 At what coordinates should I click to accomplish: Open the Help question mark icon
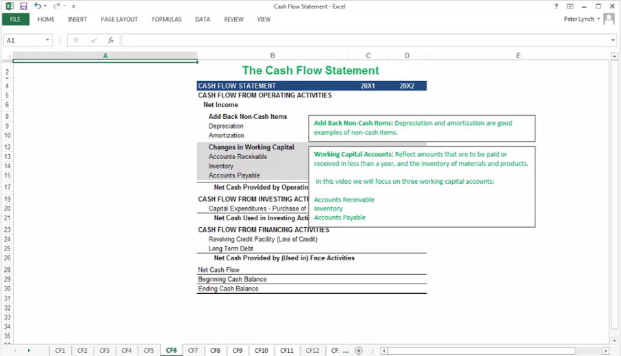[x=556, y=6]
